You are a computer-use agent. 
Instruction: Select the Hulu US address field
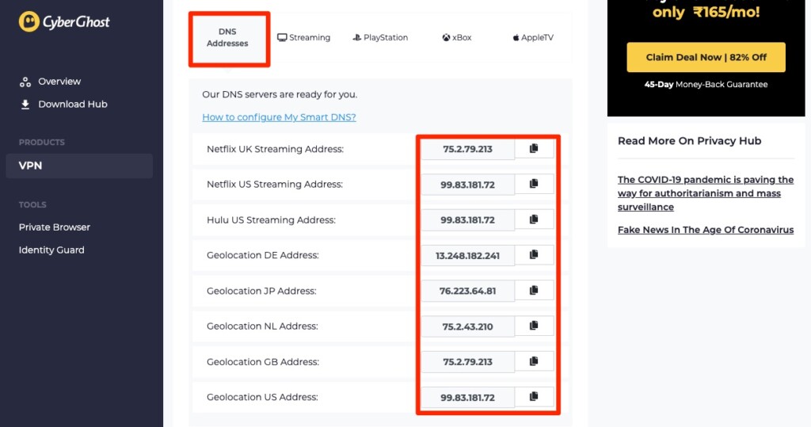tap(467, 220)
